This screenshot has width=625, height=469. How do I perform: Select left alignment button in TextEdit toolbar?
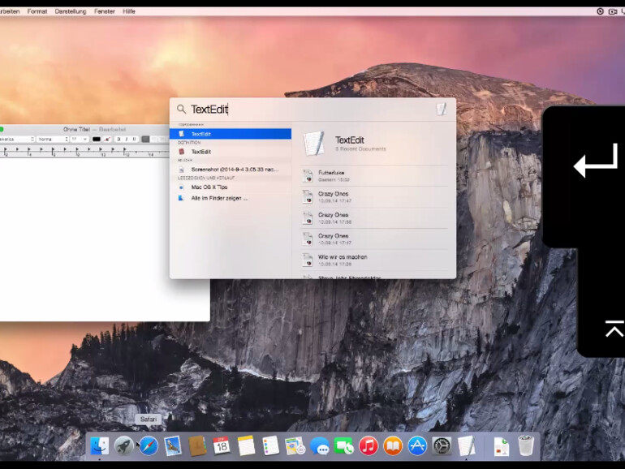145,139
